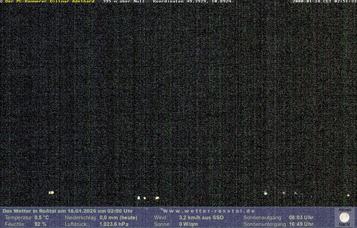The width and height of the screenshot is (357, 228).
Task: Click the 'Nacht' label below the moon
Action: (x=344, y=225)
